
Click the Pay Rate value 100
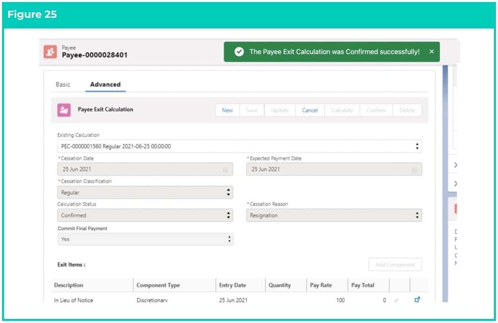[340, 300]
